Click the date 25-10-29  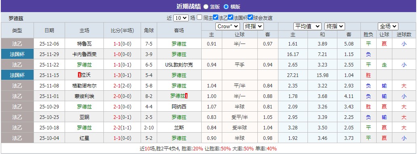pos(49,107)
